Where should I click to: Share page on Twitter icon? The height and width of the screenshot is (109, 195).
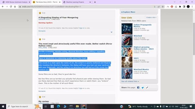[143, 88]
